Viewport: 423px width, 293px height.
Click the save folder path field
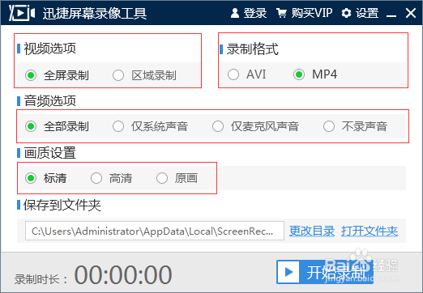pos(155,231)
